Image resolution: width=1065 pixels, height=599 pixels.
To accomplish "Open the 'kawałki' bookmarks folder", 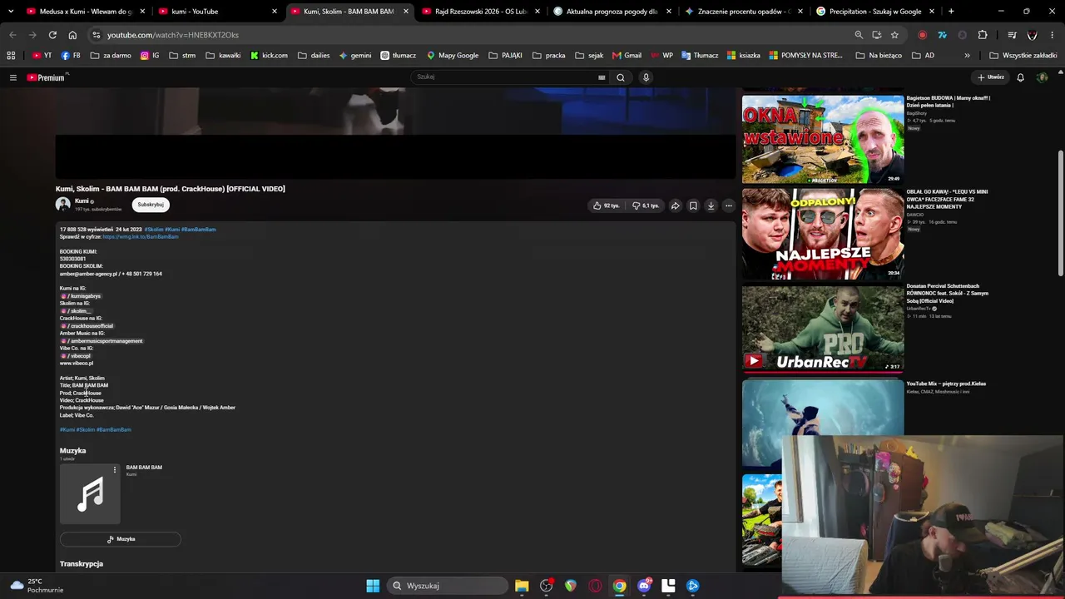I will pos(223,55).
